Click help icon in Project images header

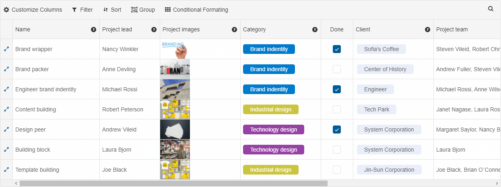pyautogui.click(x=234, y=29)
